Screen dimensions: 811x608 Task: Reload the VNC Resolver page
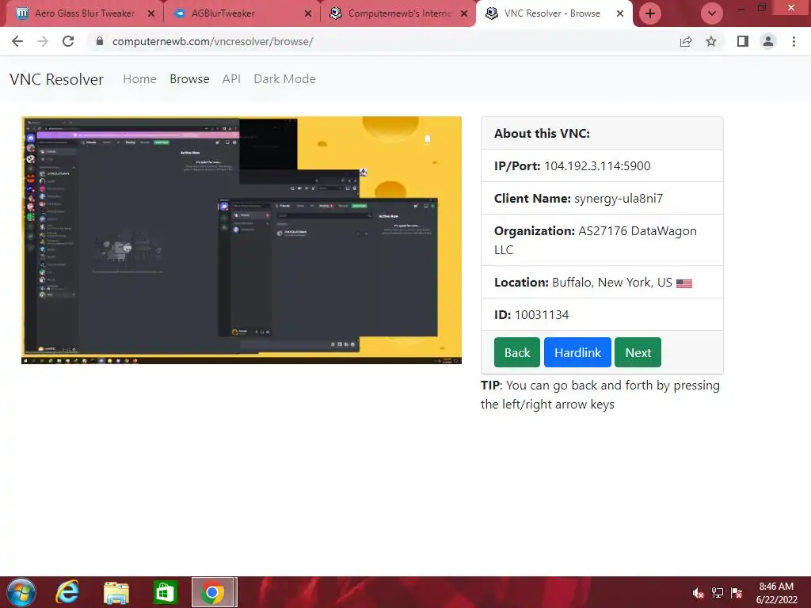[x=68, y=41]
